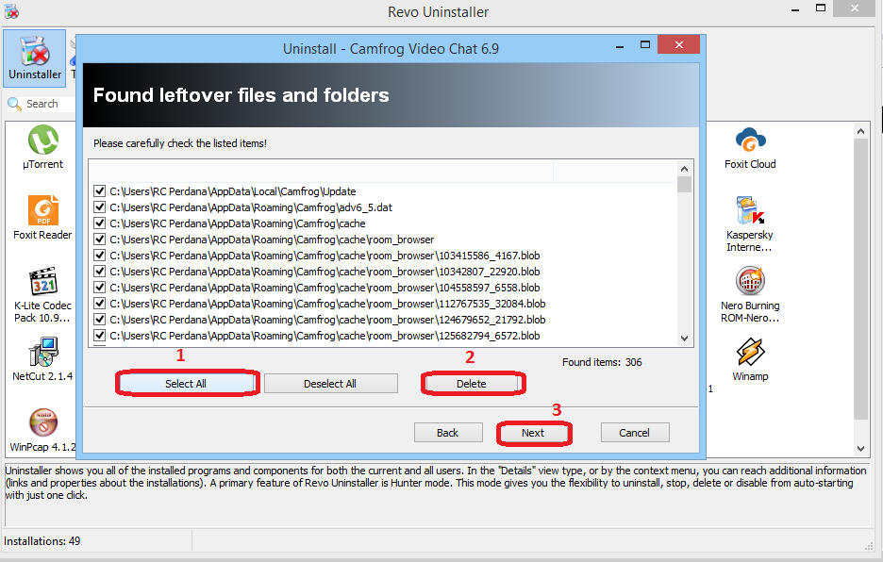Image resolution: width=883 pixels, height=562 pixels.
Task: Click the leftover list scrollbar down arrow
Action: pos(685,338)
